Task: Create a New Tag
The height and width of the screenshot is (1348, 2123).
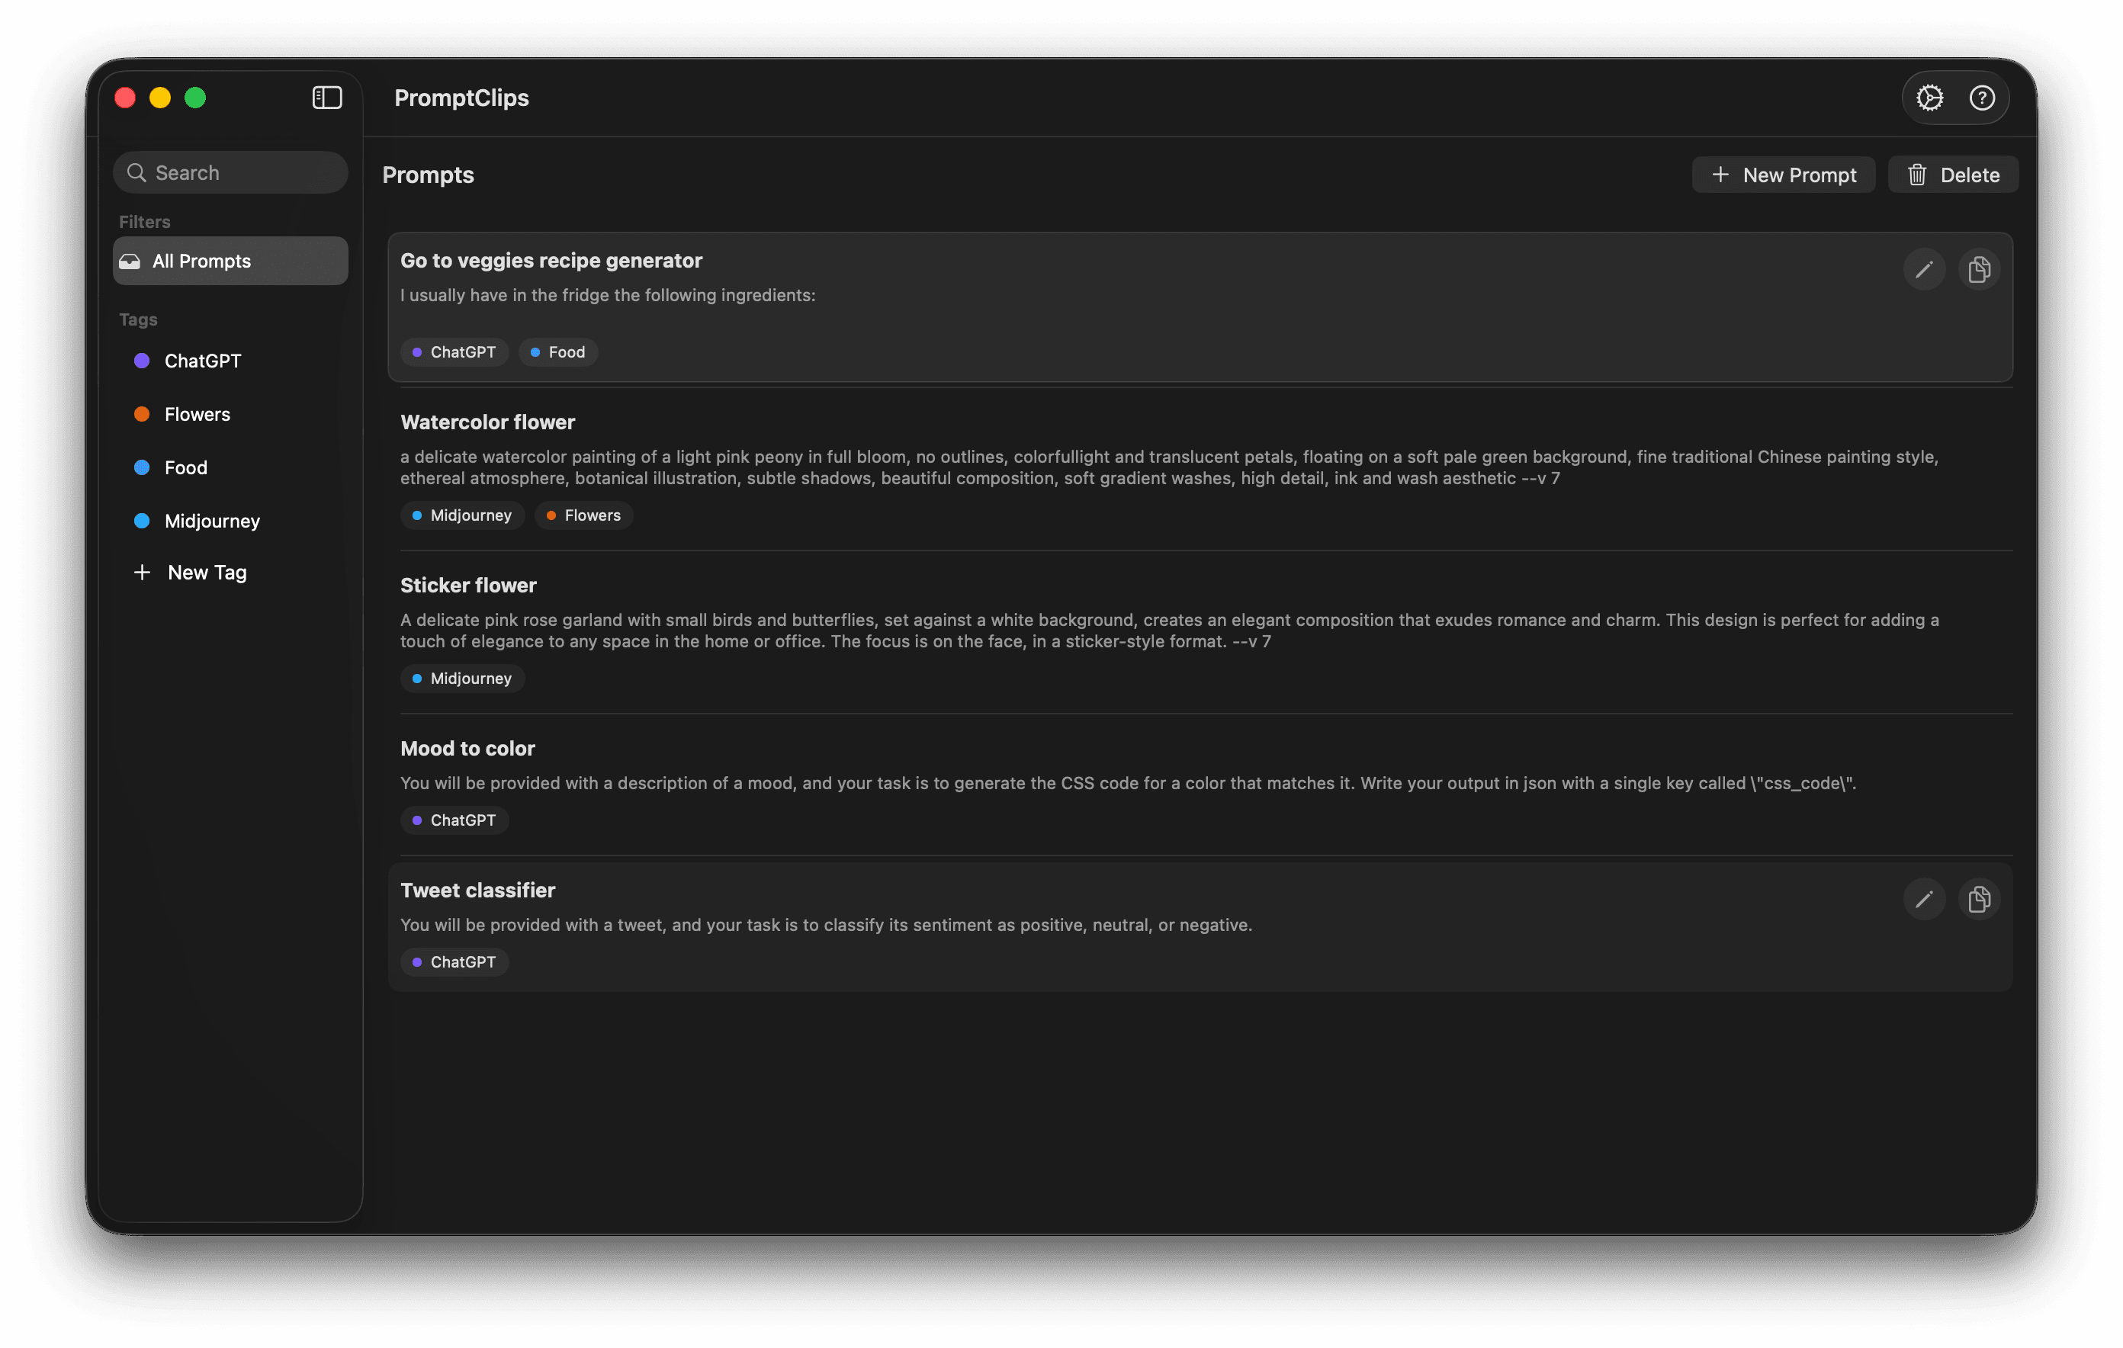Action: tap(207, 571)
